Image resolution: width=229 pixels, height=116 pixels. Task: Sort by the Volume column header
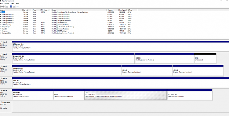pyautogui.click(x=11, y=10)
